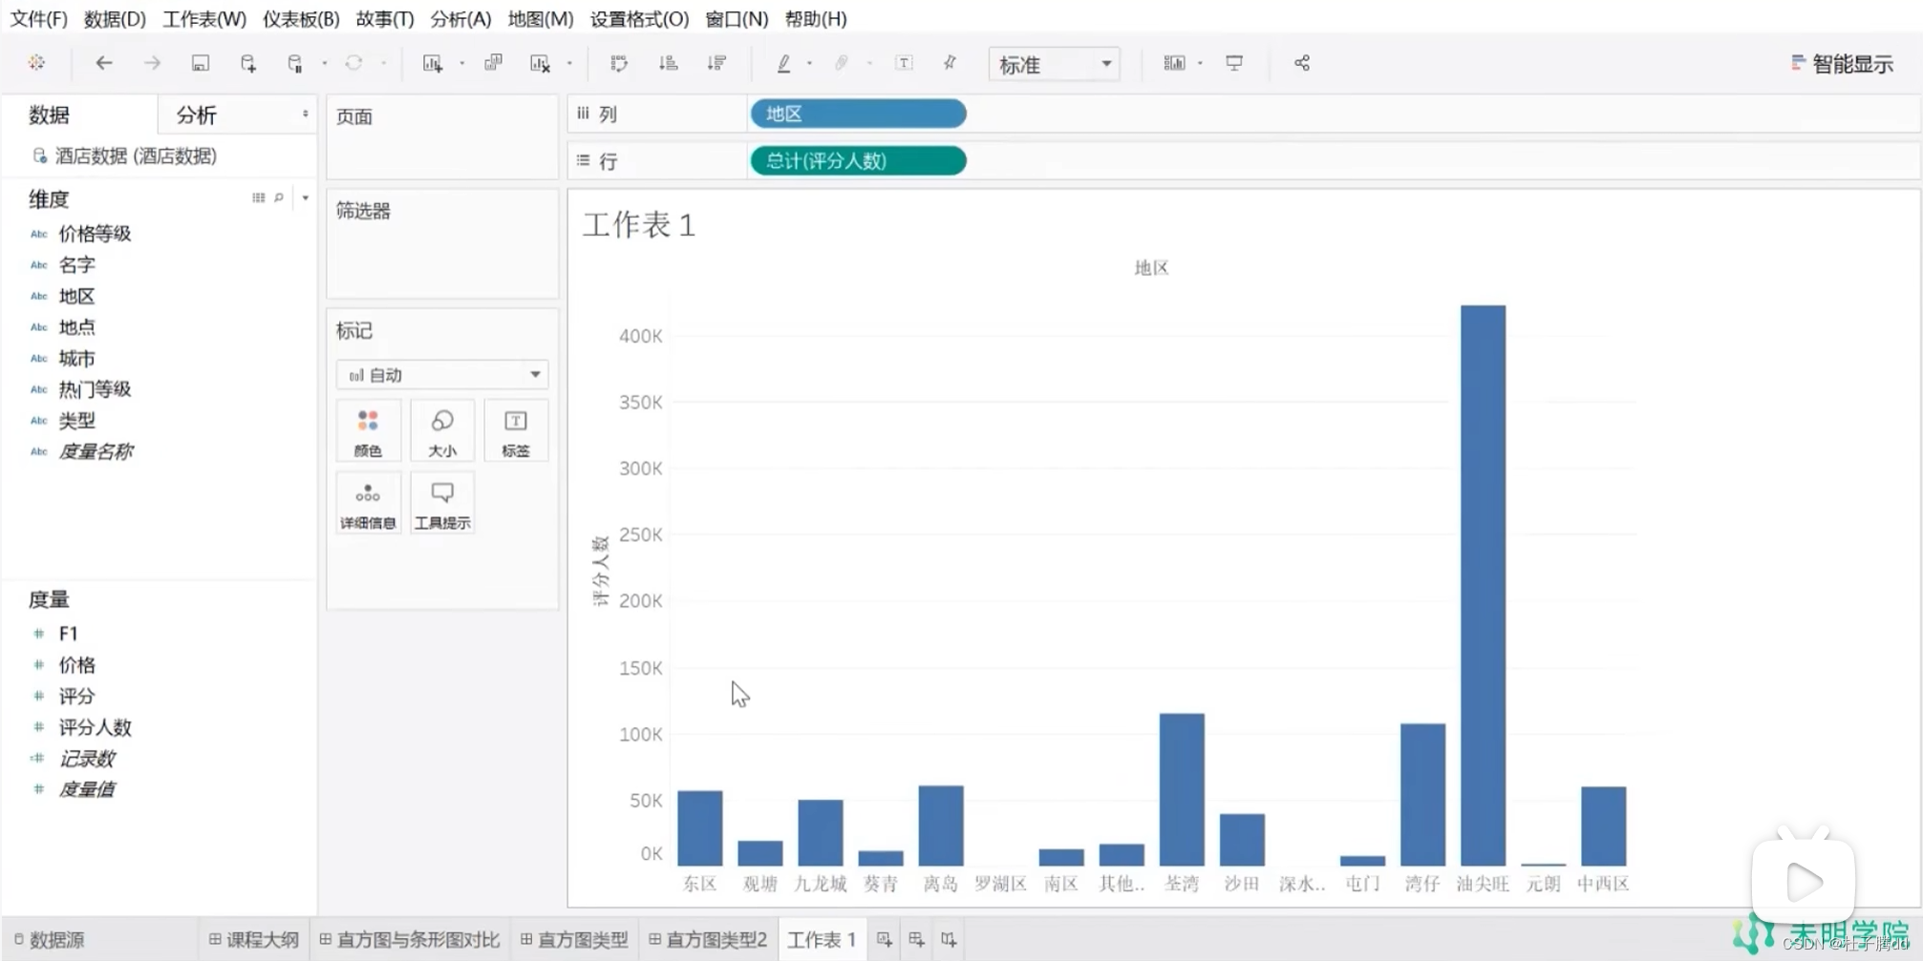Create a new worksheet toolbar icon
Screen dimensions: 1923x961
[x=433, y=63]
